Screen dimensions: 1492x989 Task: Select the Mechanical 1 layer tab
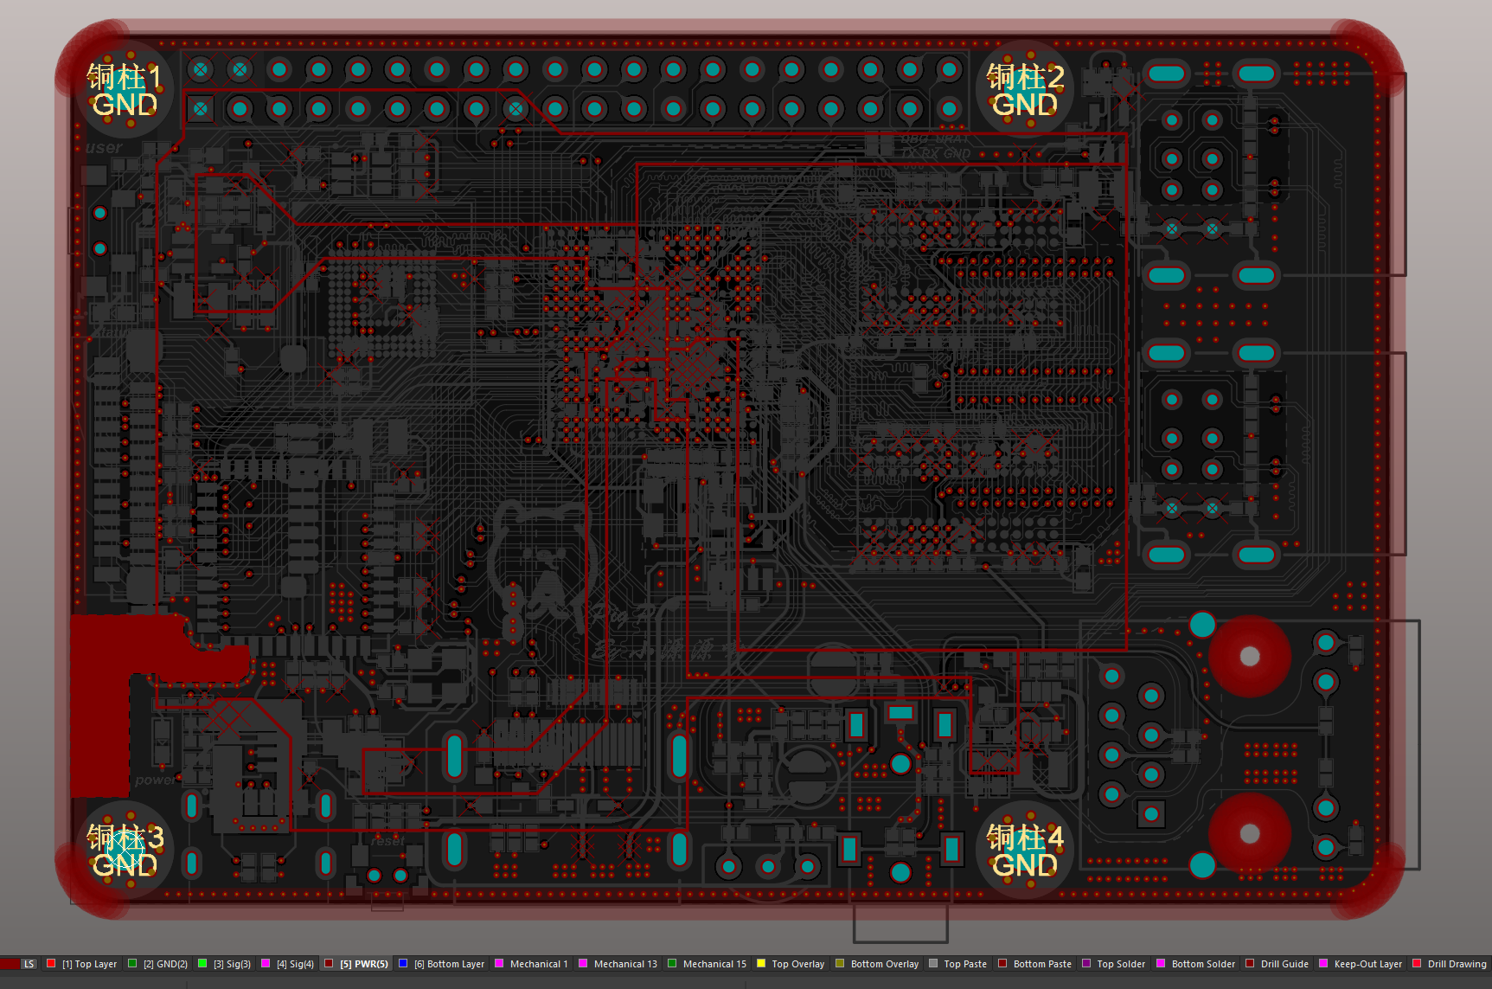click(x=538, y=964)
